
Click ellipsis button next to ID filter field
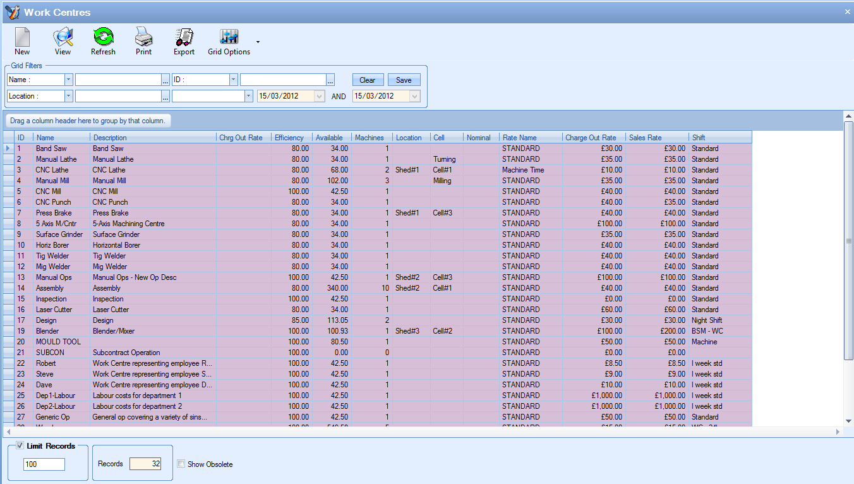click(x=330, y=80)
